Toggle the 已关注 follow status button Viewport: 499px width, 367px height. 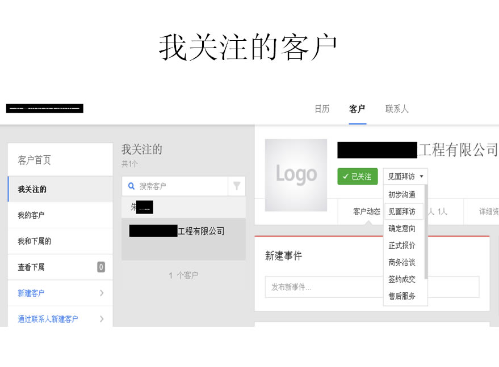[x=357, y=176]
